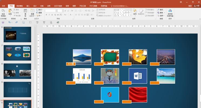The width and height of the screenshot is (201, 108).
Task: Toggle Strikethrough formatting
Action: point(58,15)
